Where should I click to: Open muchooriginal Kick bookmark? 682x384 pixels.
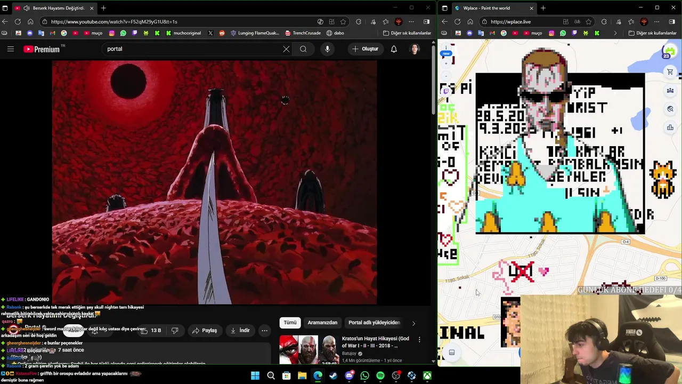pyautogui.click(x=183, y=33)
